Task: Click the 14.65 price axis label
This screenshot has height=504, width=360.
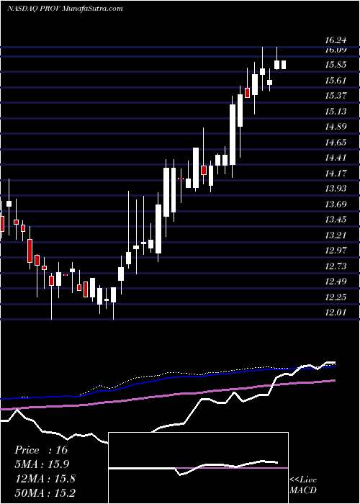Action: click(336, 142)
